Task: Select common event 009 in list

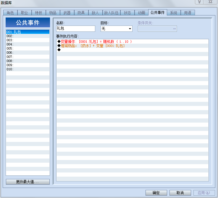Action: 28,65
